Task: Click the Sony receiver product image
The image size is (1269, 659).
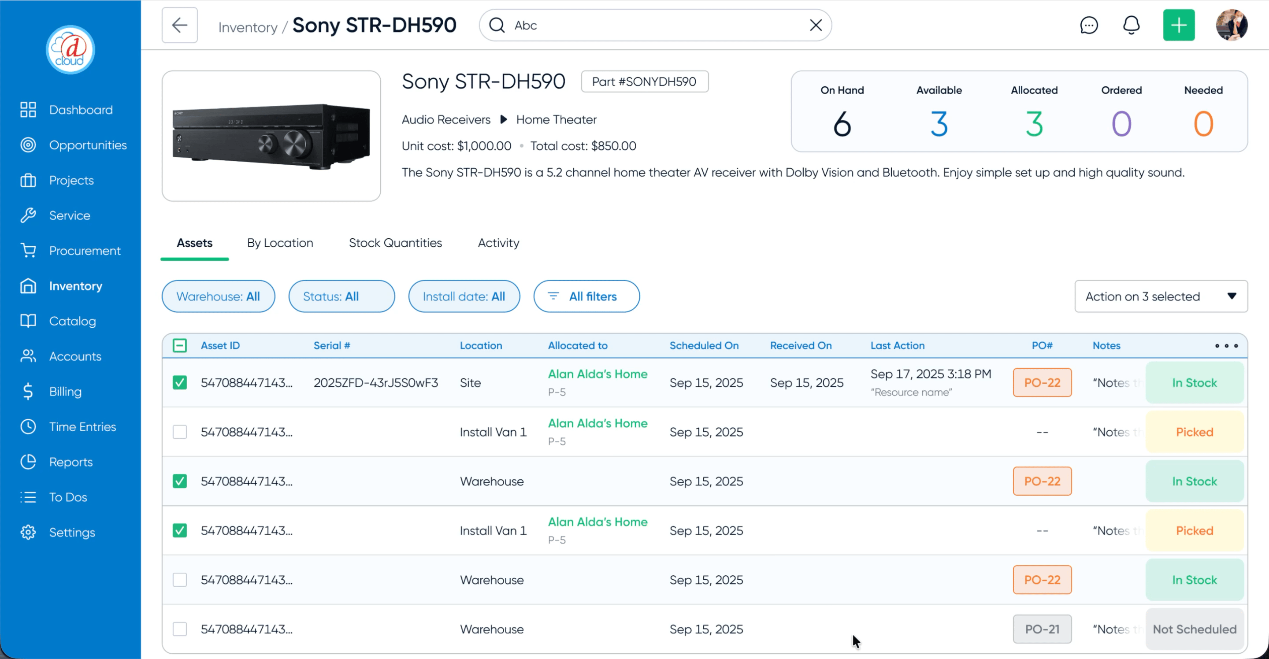Action: pos(271,136)
